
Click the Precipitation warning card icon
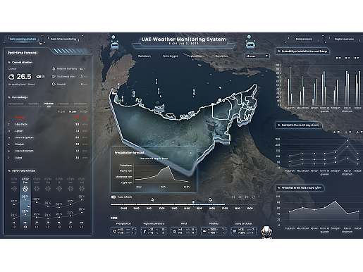(115, 231)
